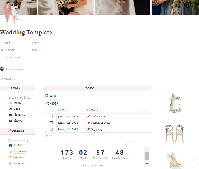Image resolution: width=199 pixels, height=169 pixels.
Task: Click the Budgeting page money icon
Action: [x=11, y=151]
